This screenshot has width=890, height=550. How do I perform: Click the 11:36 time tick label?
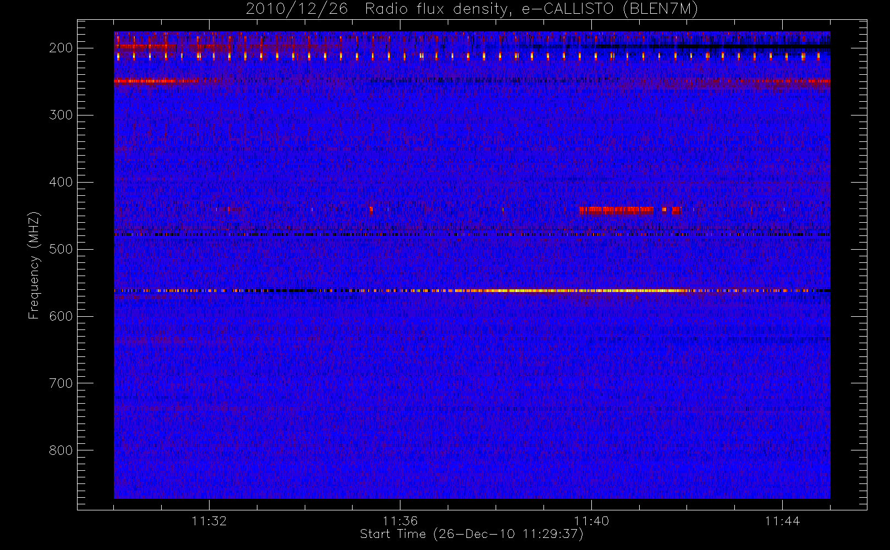point(400,521)
